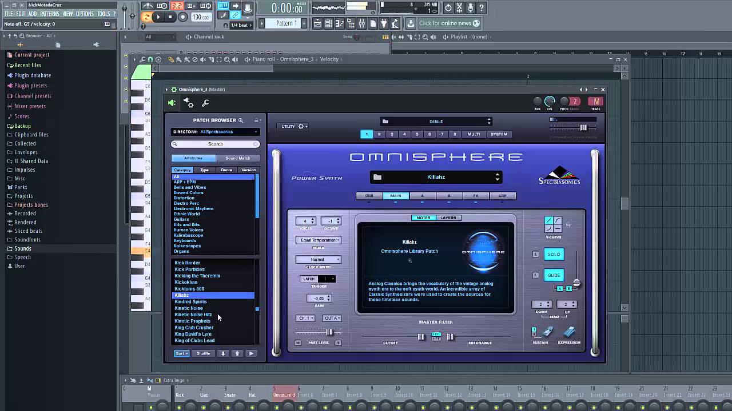Switch the info display to LAYERS
Screen dimensions: 732x411
coord(448,218)
